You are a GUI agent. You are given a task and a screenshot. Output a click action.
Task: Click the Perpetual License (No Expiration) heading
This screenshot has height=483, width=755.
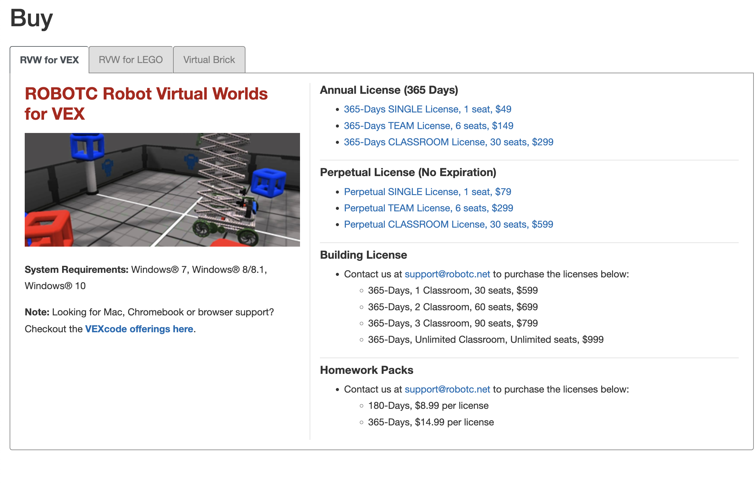click(408, 172)
